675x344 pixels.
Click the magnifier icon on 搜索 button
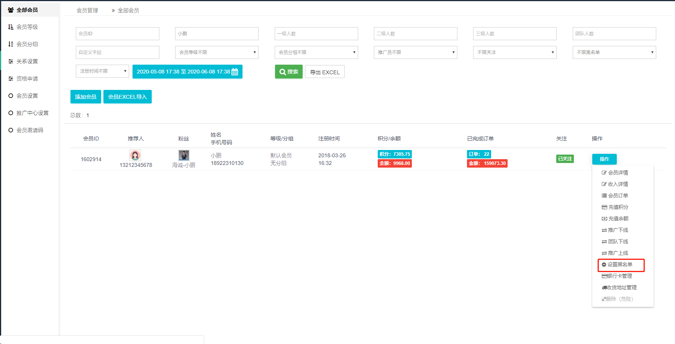coord(283,72)
